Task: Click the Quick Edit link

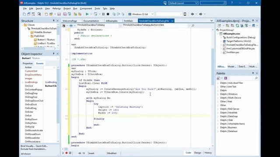Action: pos(42,146)
